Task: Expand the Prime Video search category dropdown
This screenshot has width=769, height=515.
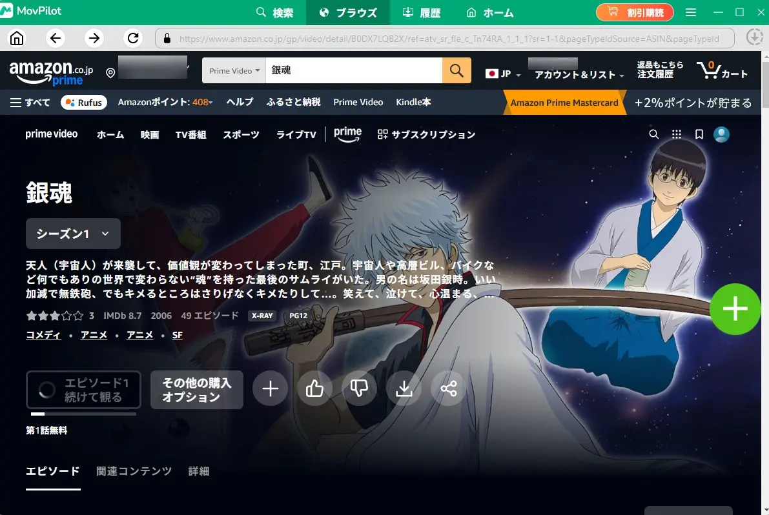Action: tap(234, 70)
